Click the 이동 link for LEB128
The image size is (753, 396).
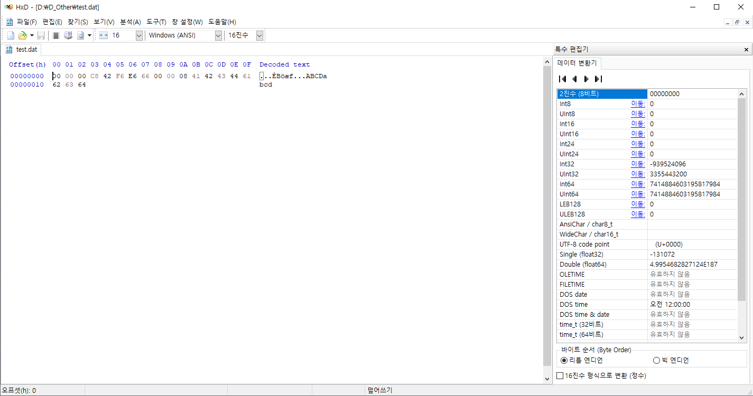(638, 204)
